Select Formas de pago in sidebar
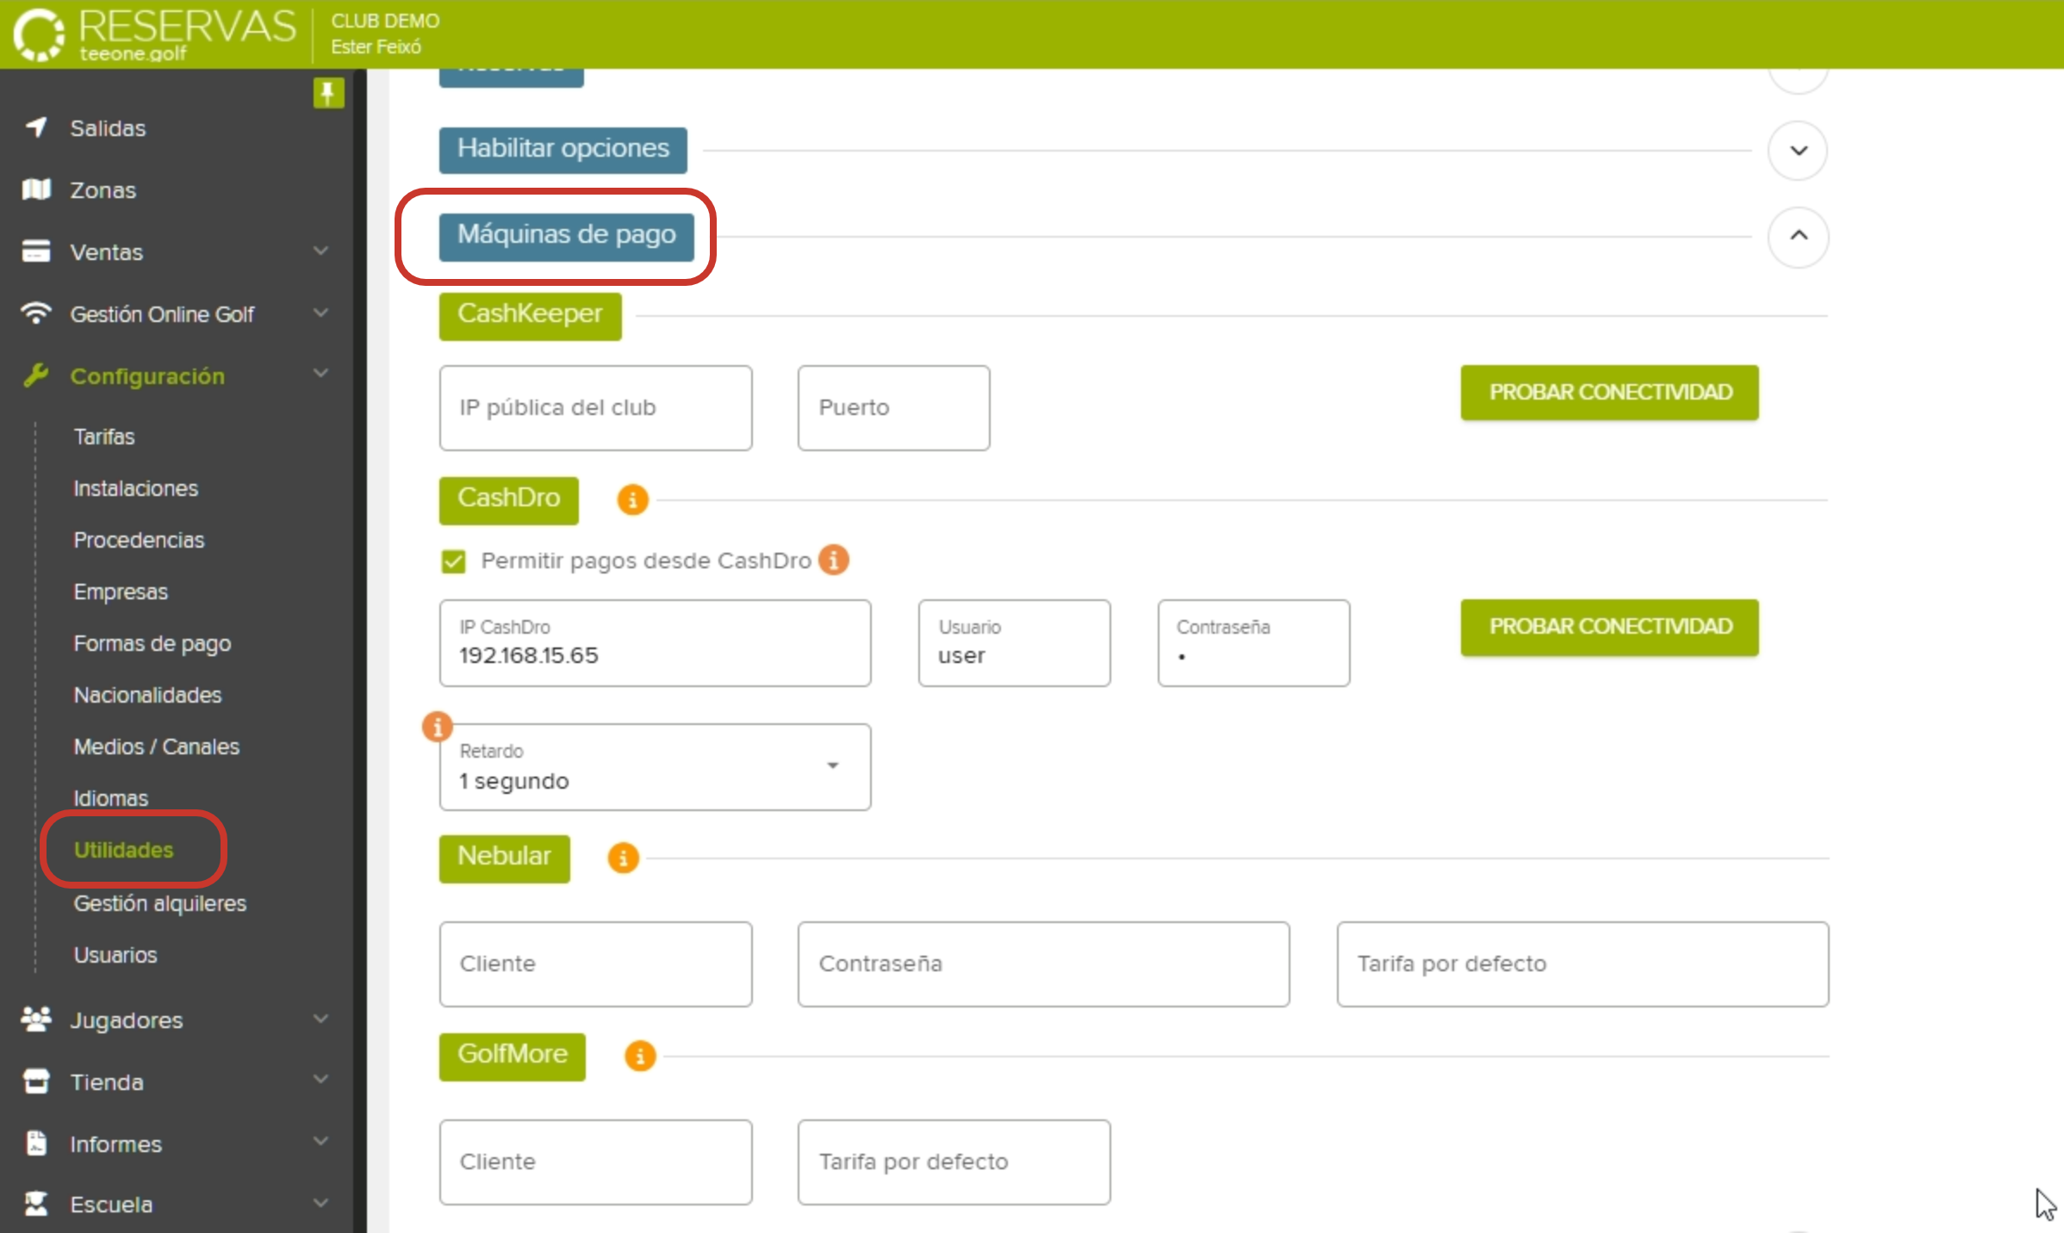 click(152, 643)
